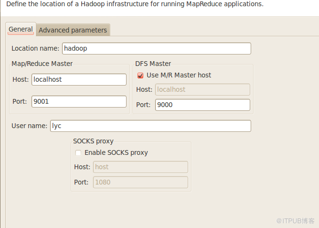Viewport: 319px width, 228px height.
Task: Click the DFS Master Port field 9000
Action: [x=202, y=105]
